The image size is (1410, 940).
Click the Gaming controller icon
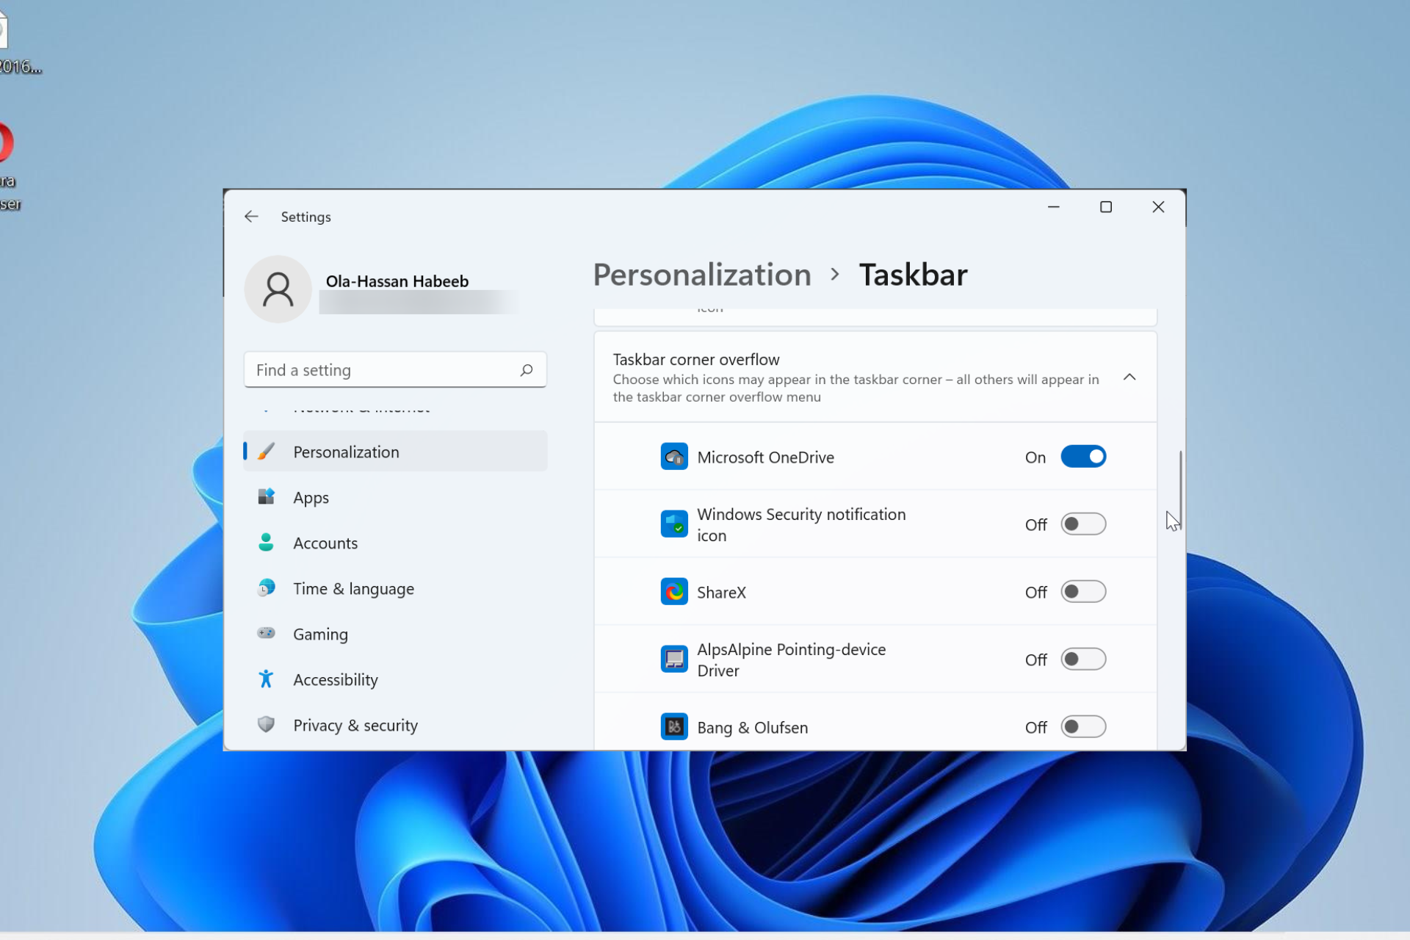point(267,634)
